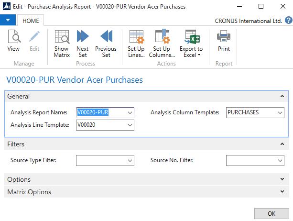Collapse the General section
Screen dimensions: 293x221
click(282, 96)
